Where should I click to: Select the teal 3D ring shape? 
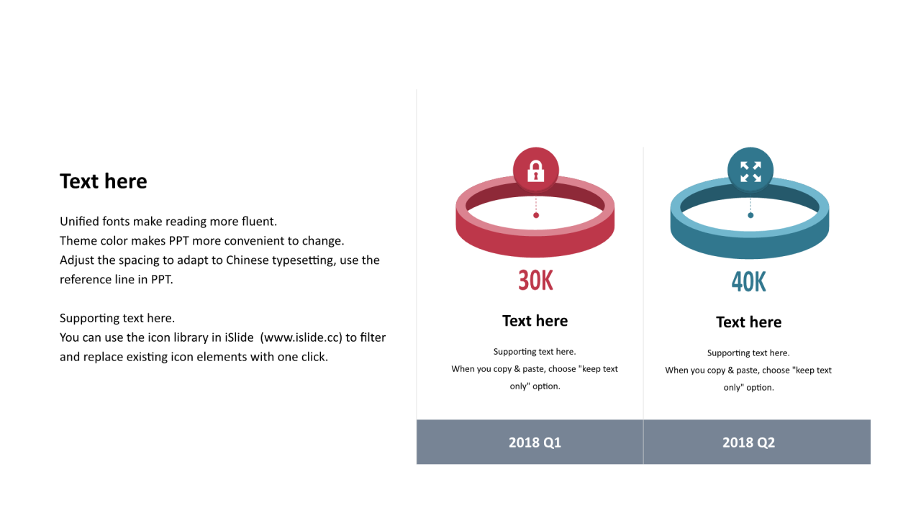(x=750, y=217)
